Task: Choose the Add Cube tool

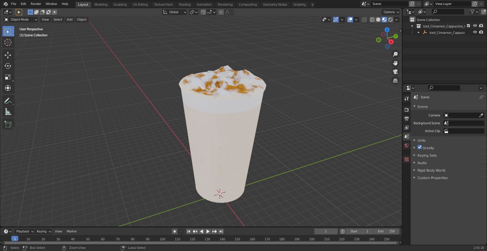Action: tap(8, 124)
